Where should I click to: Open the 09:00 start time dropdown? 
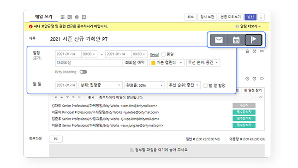tap(89, 54)
